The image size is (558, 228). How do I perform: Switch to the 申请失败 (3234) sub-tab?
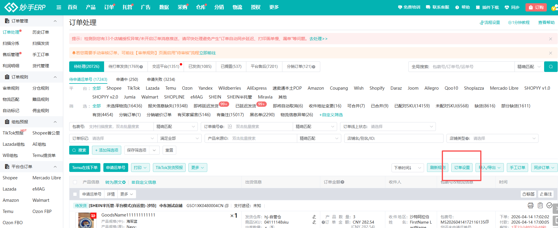click(x=161, y=79)
